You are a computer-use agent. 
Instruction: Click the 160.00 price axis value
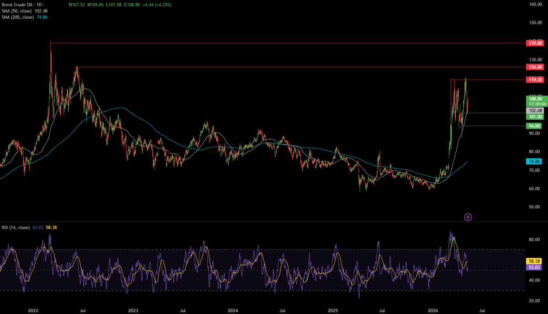(535, 4)
